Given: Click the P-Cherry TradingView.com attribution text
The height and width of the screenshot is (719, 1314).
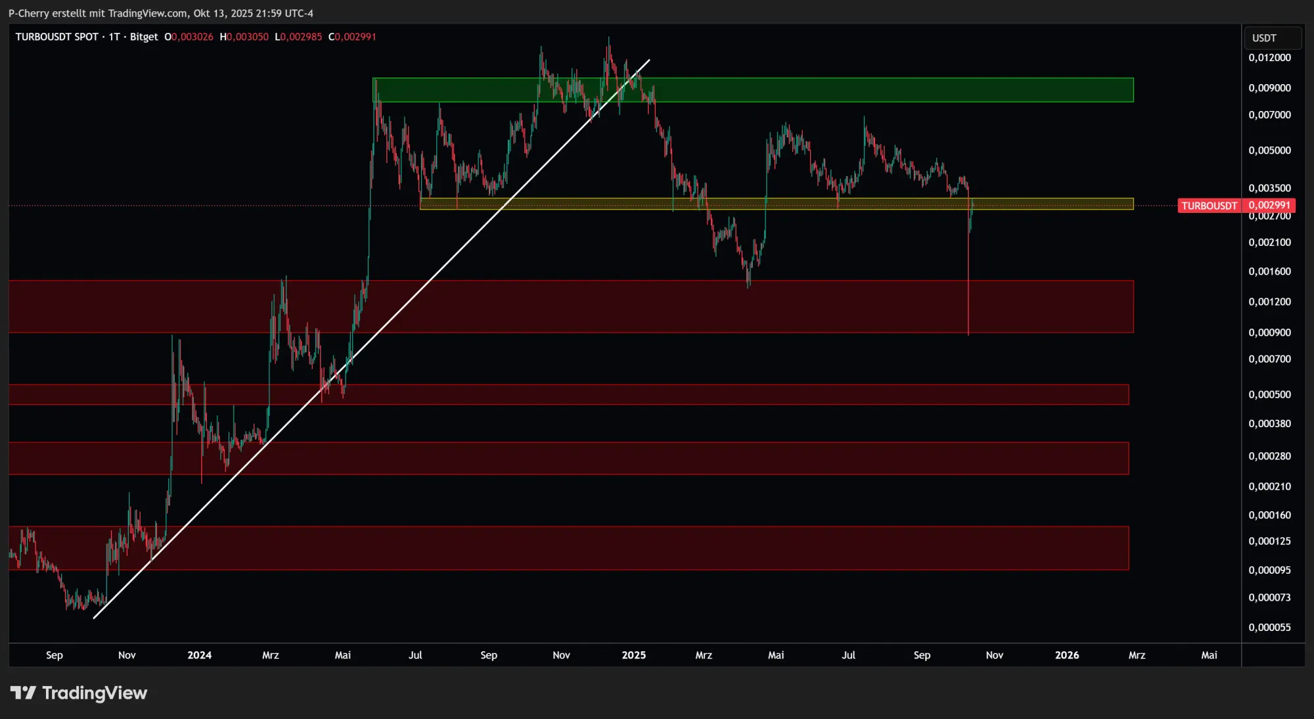Looking at the screenshot, I should [160, 13].
